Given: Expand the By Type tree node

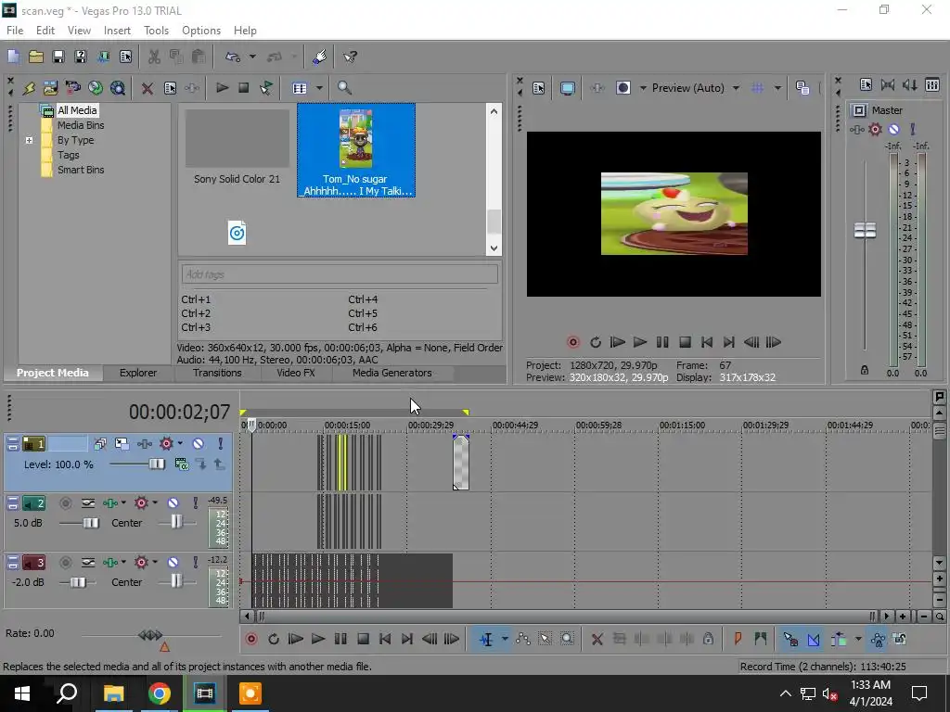Looking at the screenshot, I should coord(29,141).
